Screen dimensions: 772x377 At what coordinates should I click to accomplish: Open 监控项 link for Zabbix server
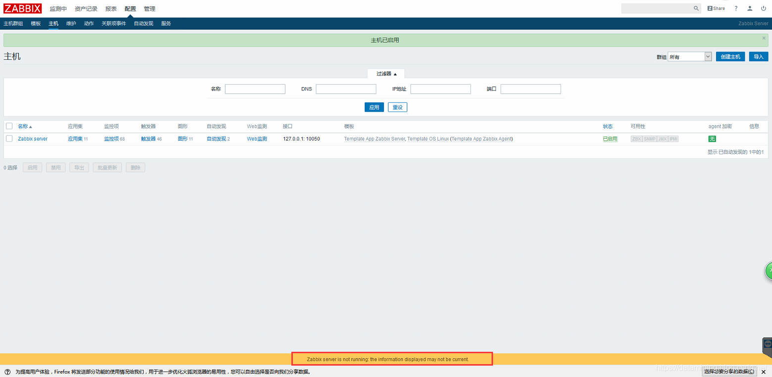coord(111,139)
